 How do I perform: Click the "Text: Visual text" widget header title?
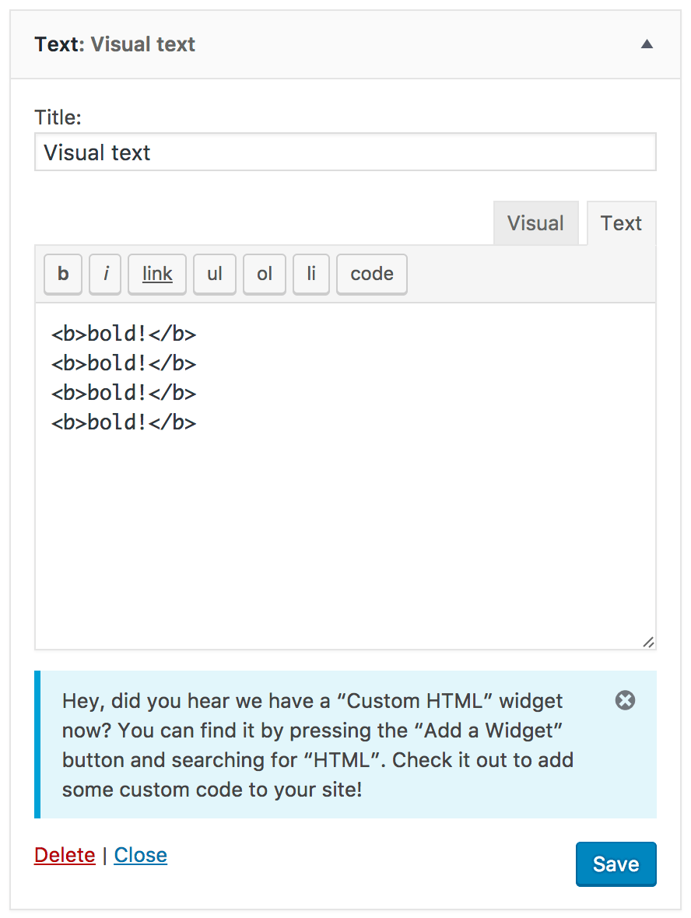(115, 44)
